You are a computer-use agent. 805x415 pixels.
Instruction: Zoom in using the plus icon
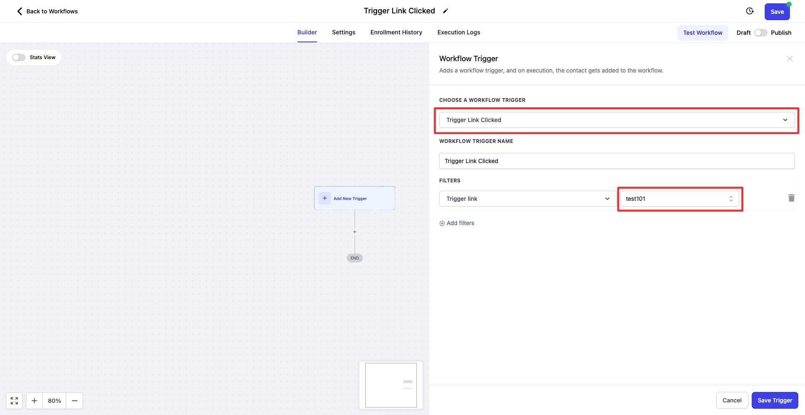pos(34,401)
